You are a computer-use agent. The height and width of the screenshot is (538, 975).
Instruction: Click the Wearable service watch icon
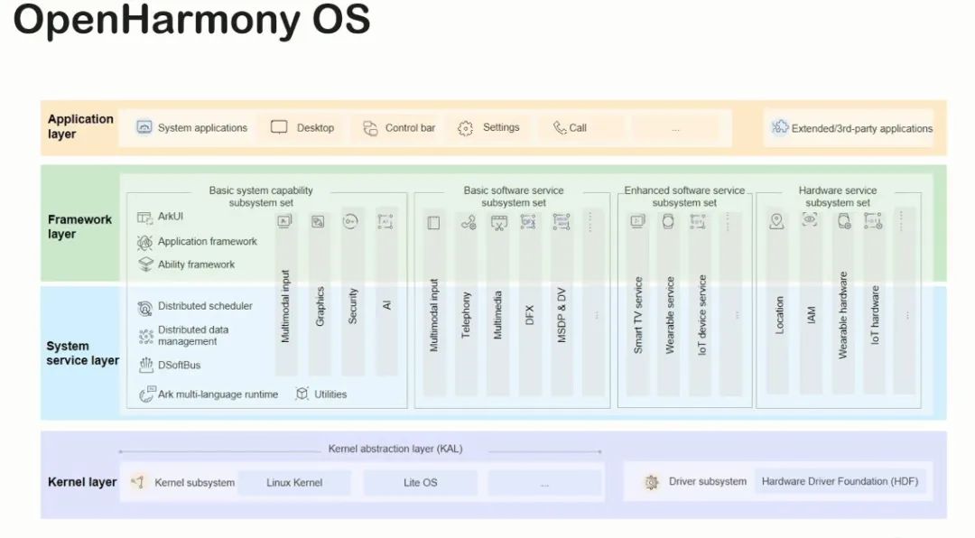668,221
